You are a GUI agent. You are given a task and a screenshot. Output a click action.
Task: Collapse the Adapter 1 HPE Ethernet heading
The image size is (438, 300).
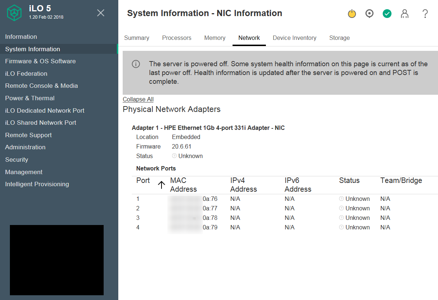click(x=208, y=128)
